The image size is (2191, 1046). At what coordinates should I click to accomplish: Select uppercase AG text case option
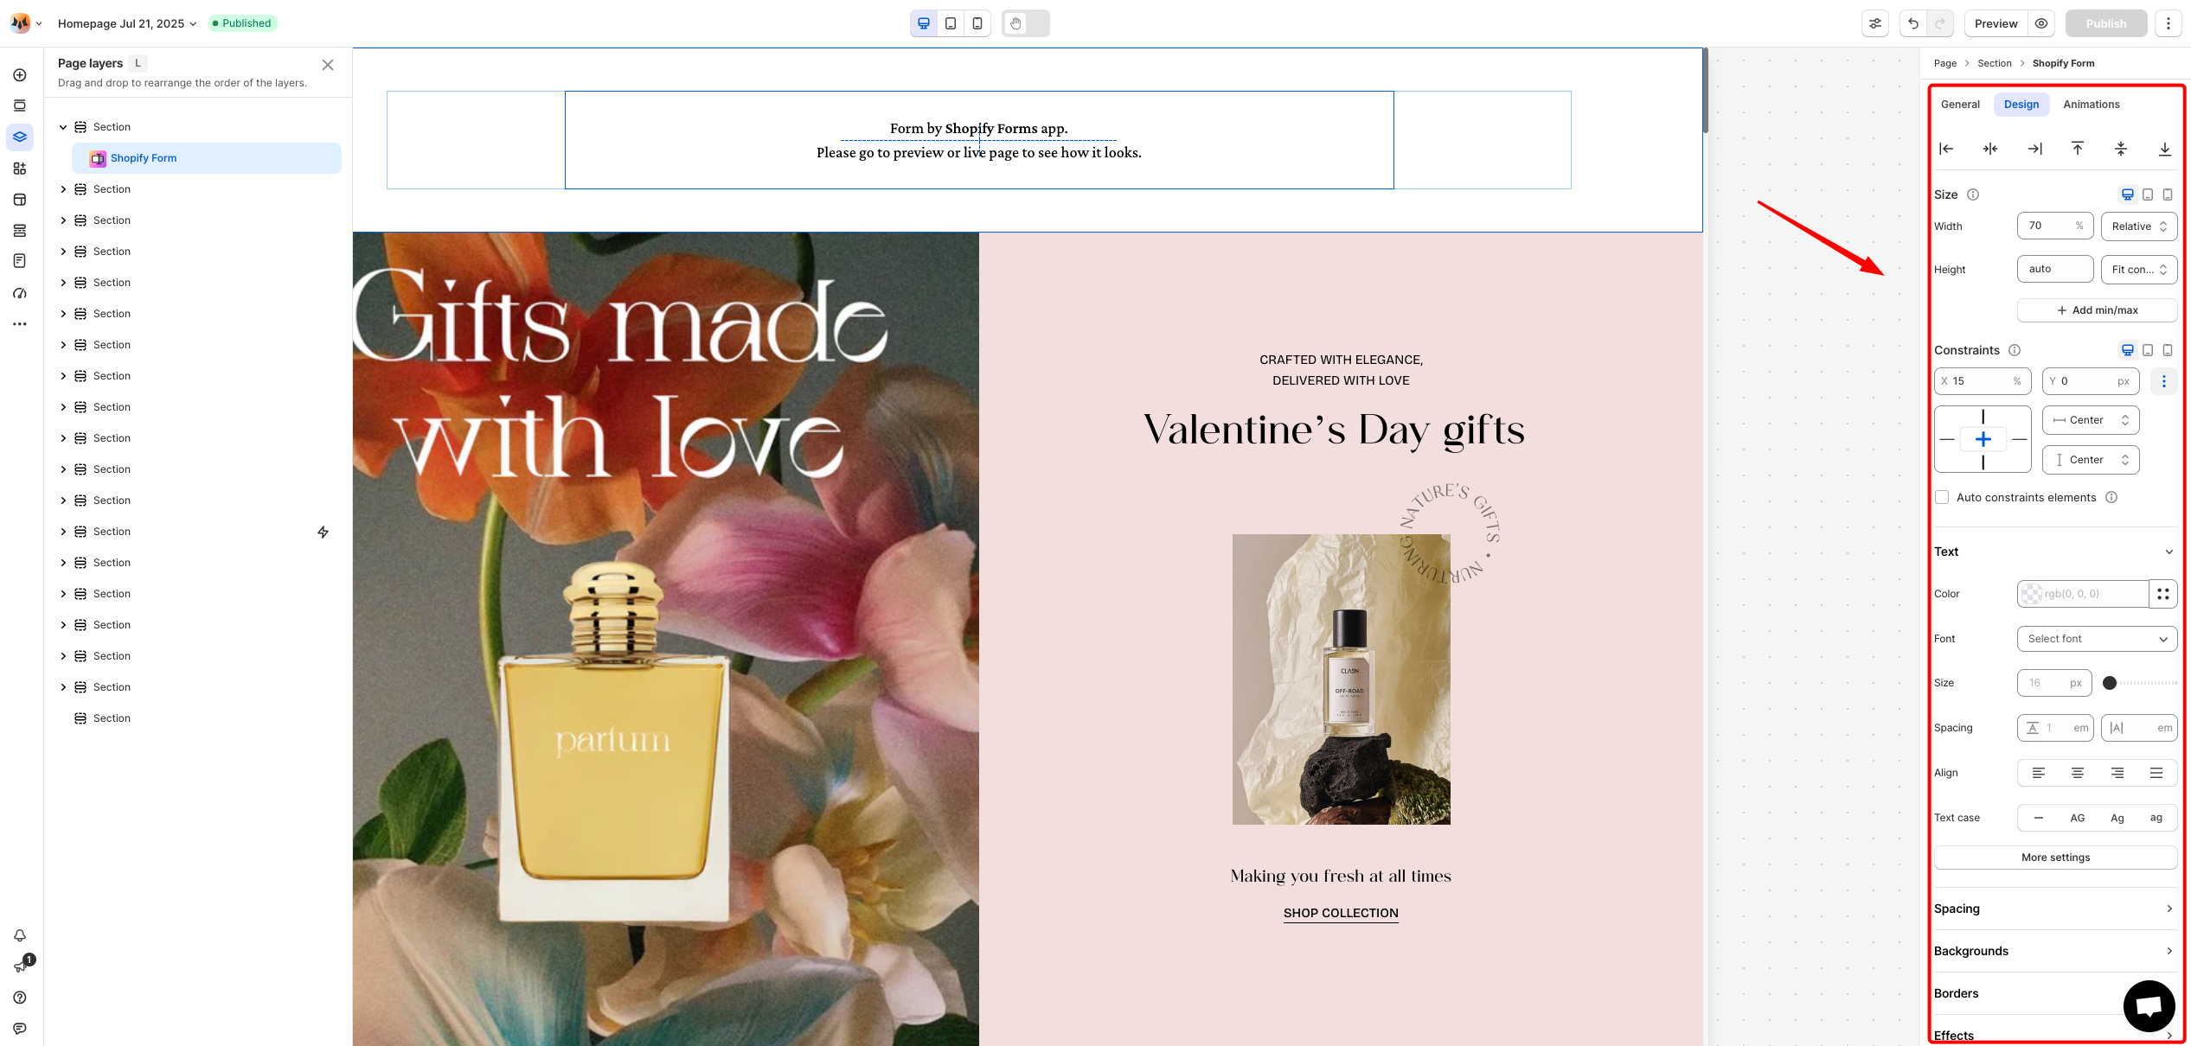click(2077, 818)
